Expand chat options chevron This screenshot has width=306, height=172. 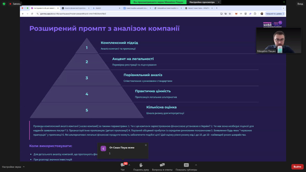[129, 165]
